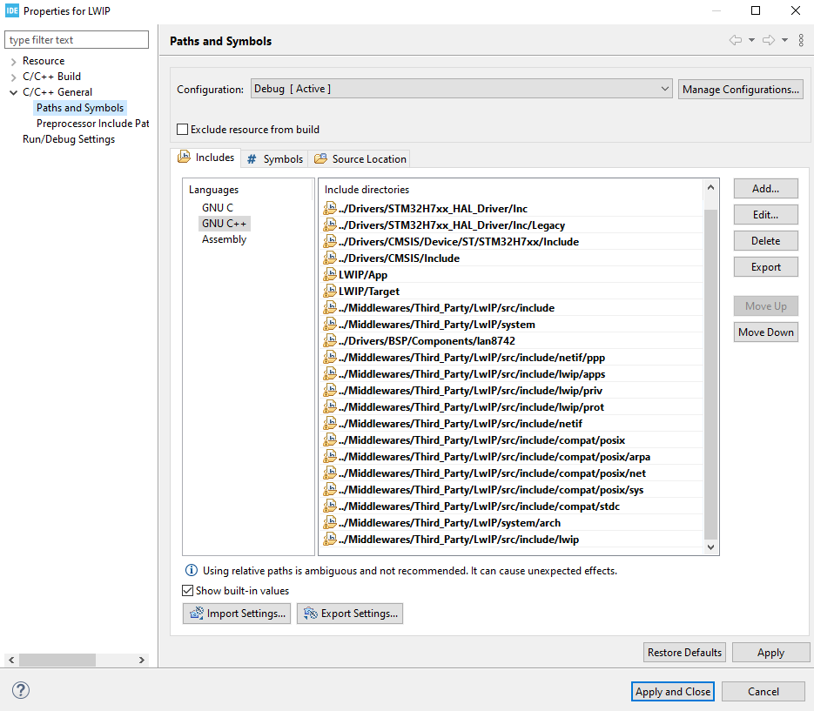Image resolution: width=814 pixels, height=711 pixels.
Task: Select ../Middlewares/Third_Party/LwIP/system entry
Action: click(x=512, y=325)
